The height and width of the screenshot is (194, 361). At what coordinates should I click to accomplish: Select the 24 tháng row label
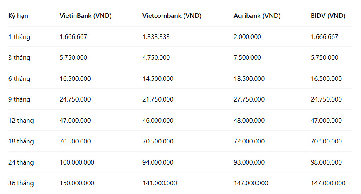point(21,162)
